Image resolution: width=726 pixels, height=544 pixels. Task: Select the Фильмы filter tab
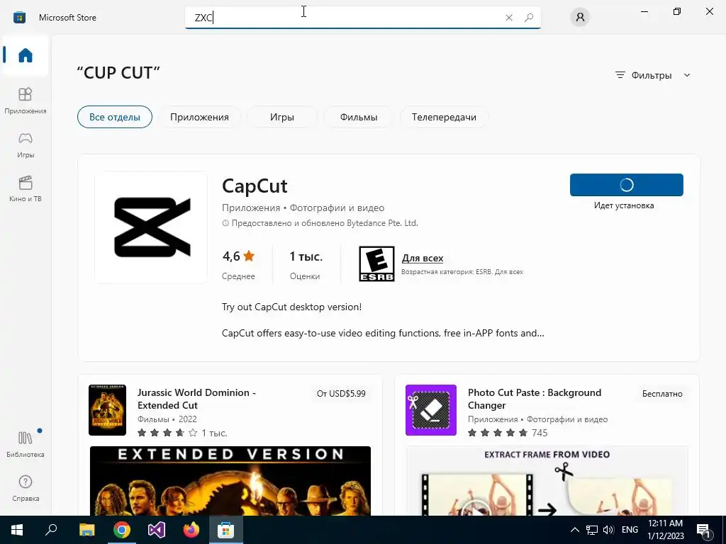click(x=358, y=117)
